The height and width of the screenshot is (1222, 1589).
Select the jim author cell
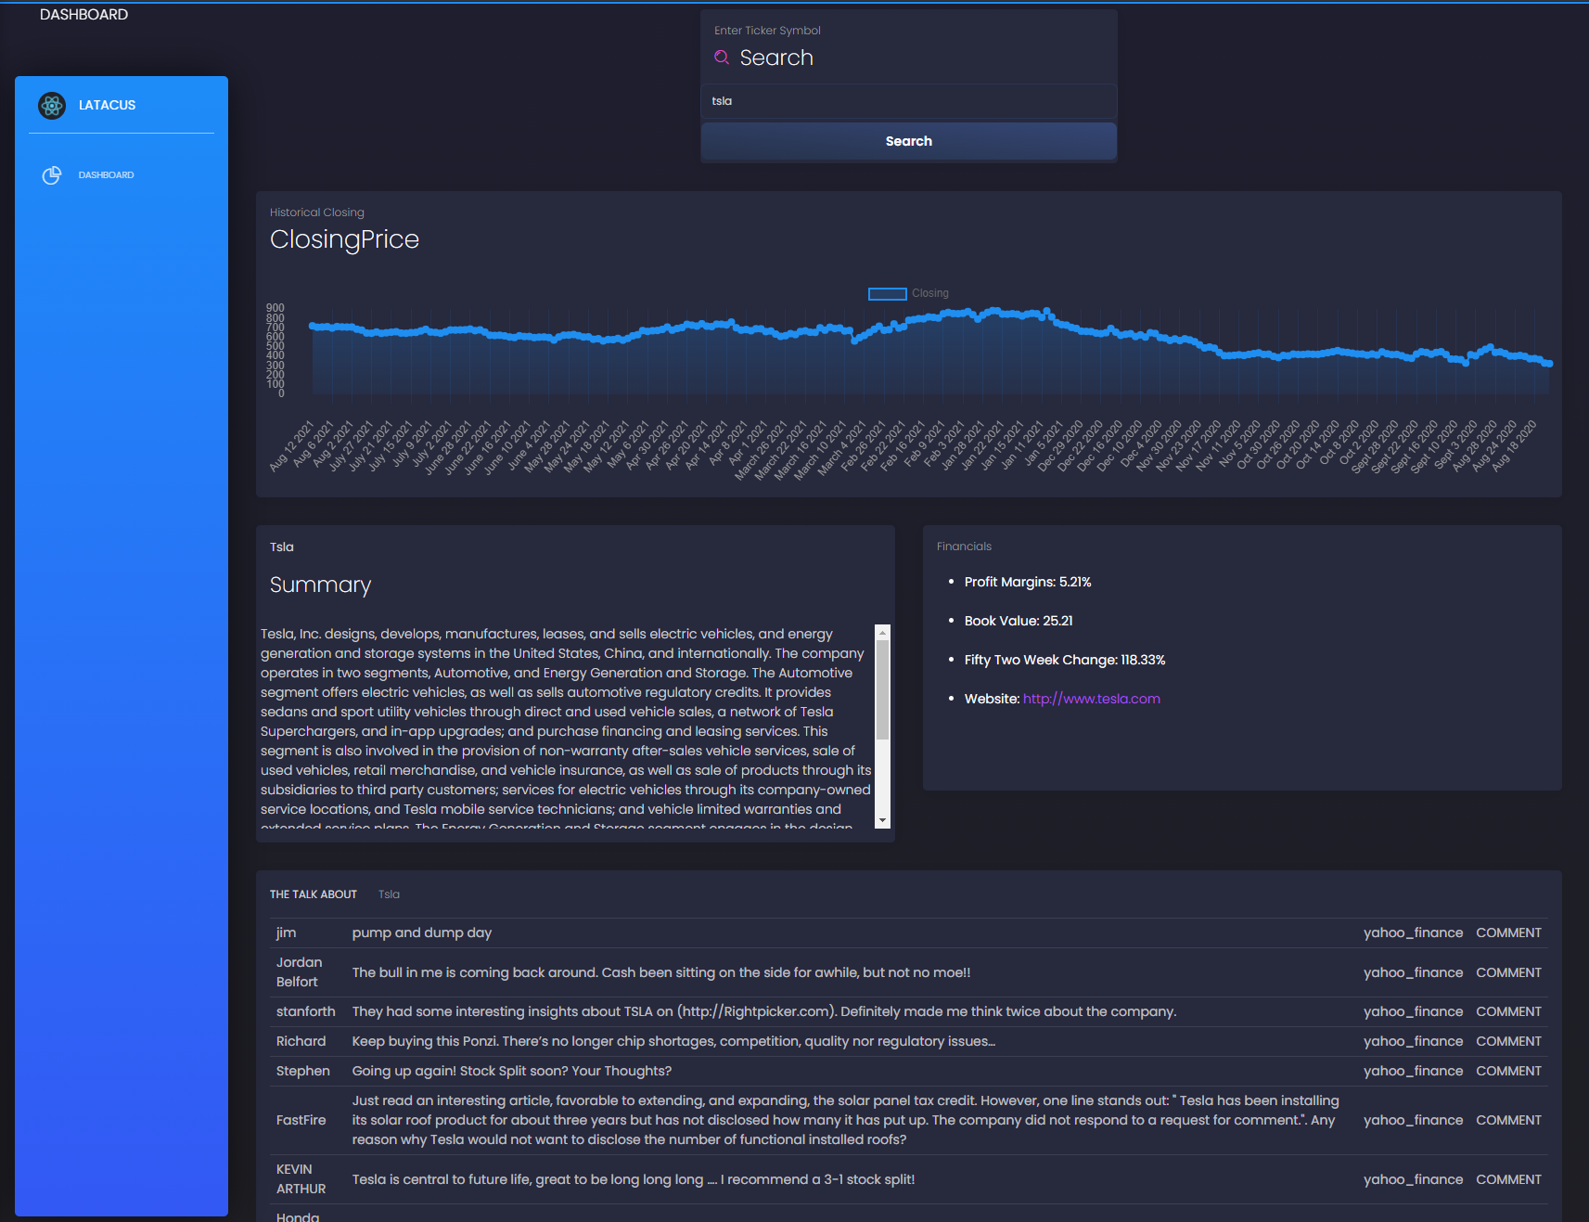point(287,933)
